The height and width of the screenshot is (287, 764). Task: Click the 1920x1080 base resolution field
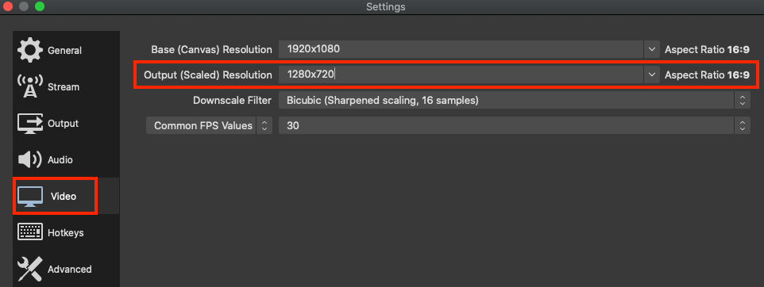point(461,49)
